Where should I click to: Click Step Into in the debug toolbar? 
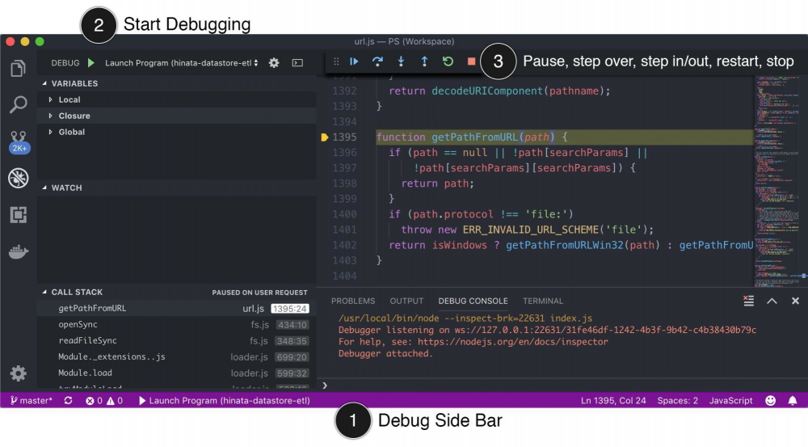(401, 61)
